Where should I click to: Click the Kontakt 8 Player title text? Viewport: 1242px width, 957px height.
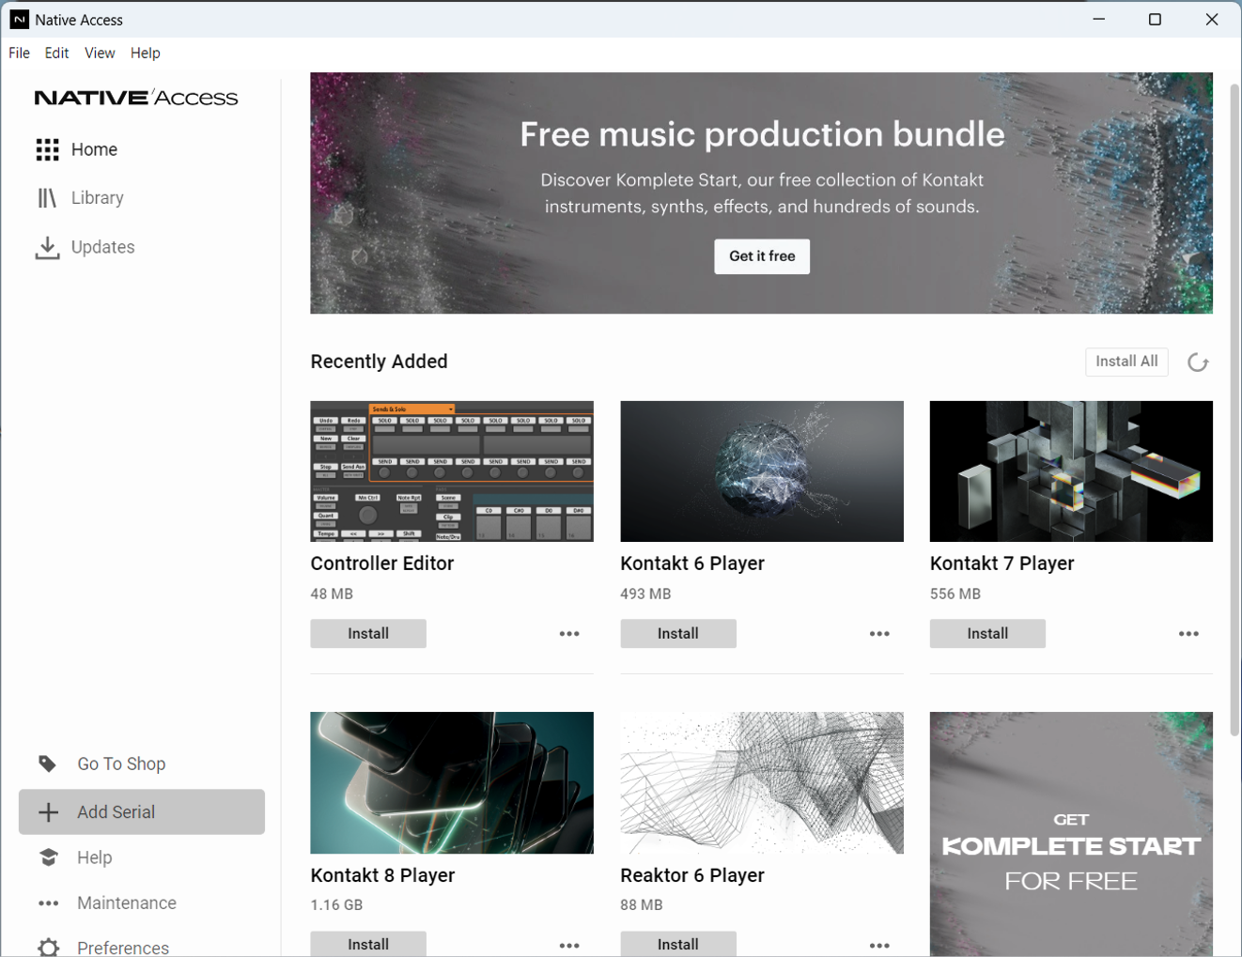(382, 875)
